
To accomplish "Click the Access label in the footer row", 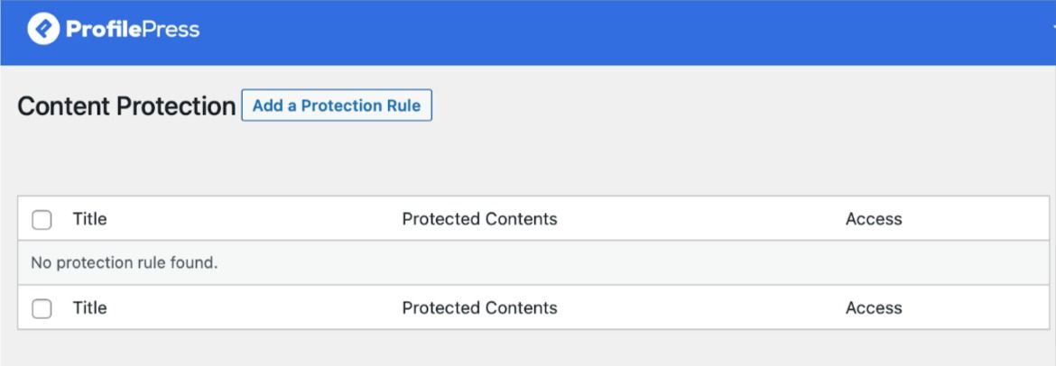I will pos(873,307).
